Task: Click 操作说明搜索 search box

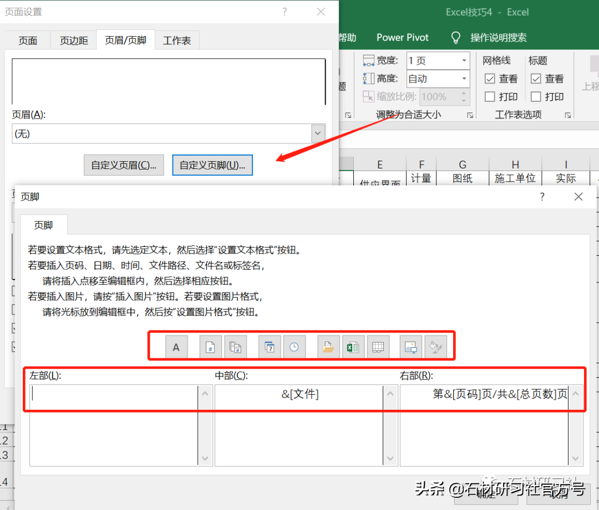Action: click(499, 38)
